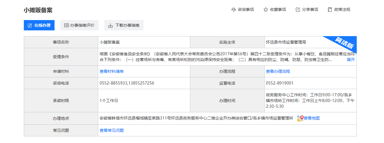The image size is (384, 143).
Task: Open the 查看材料清单 link
Action: 112,71
